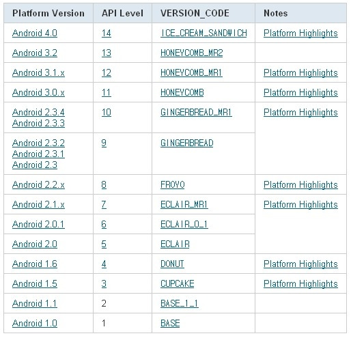351x338 pixels.
Task: Open API level 9 link
Action: [x=104, y=143]
